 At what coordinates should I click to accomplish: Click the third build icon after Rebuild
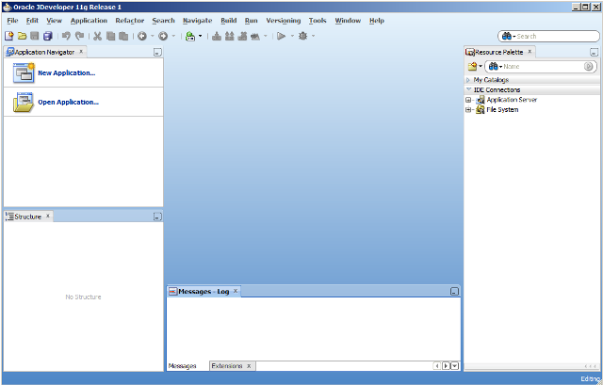[x=242, y=36]
